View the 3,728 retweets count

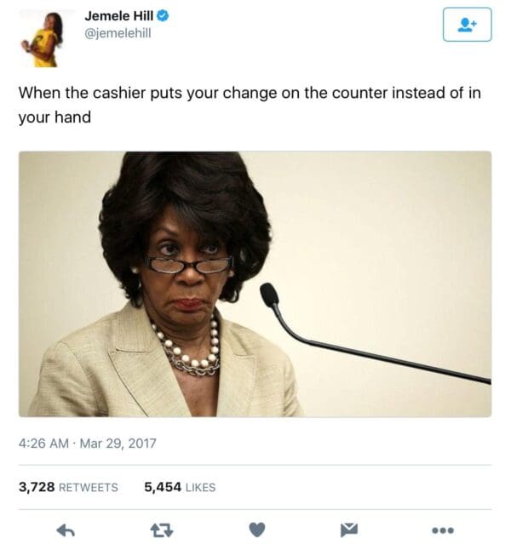point(37,487)
